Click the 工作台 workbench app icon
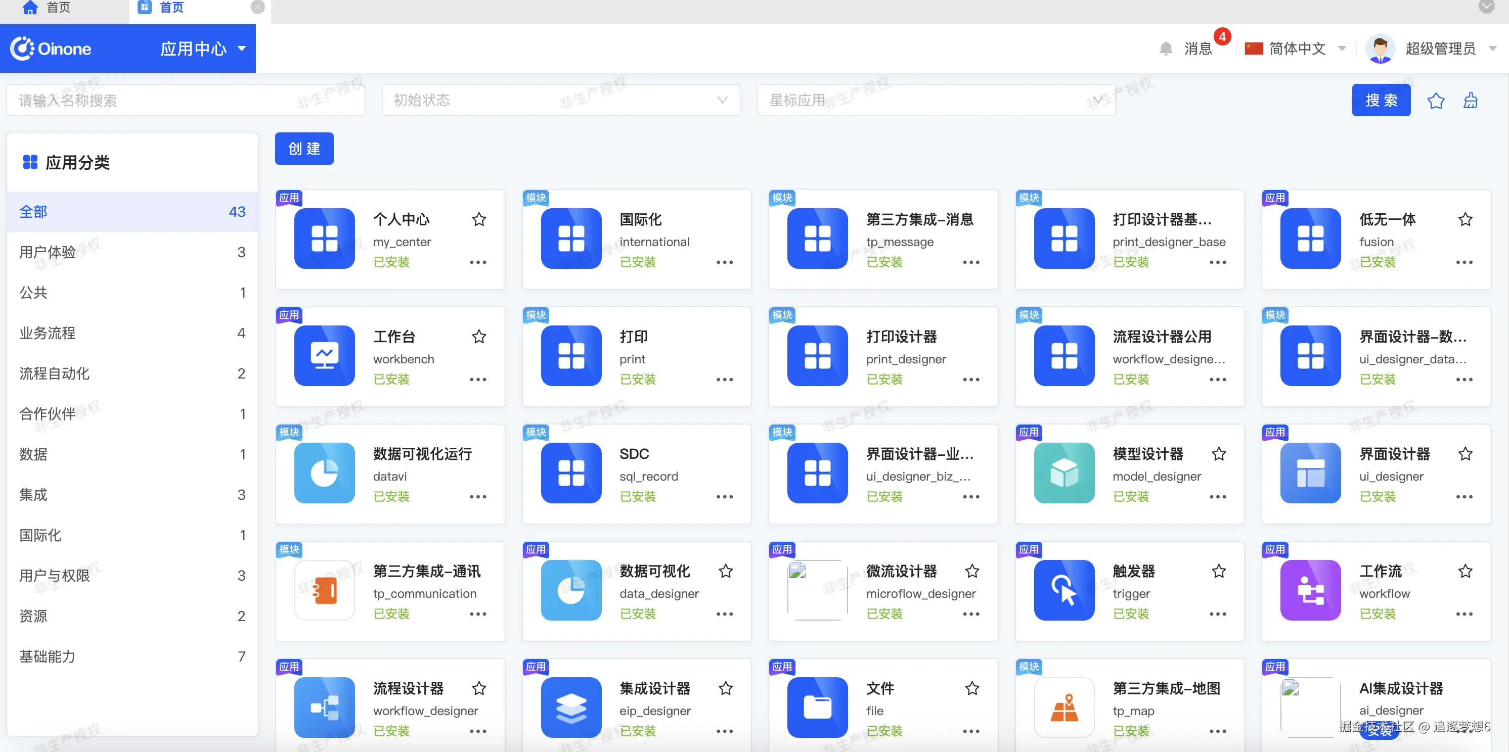The height and width of the screenshot is (752, 1509). pos(324,355)
